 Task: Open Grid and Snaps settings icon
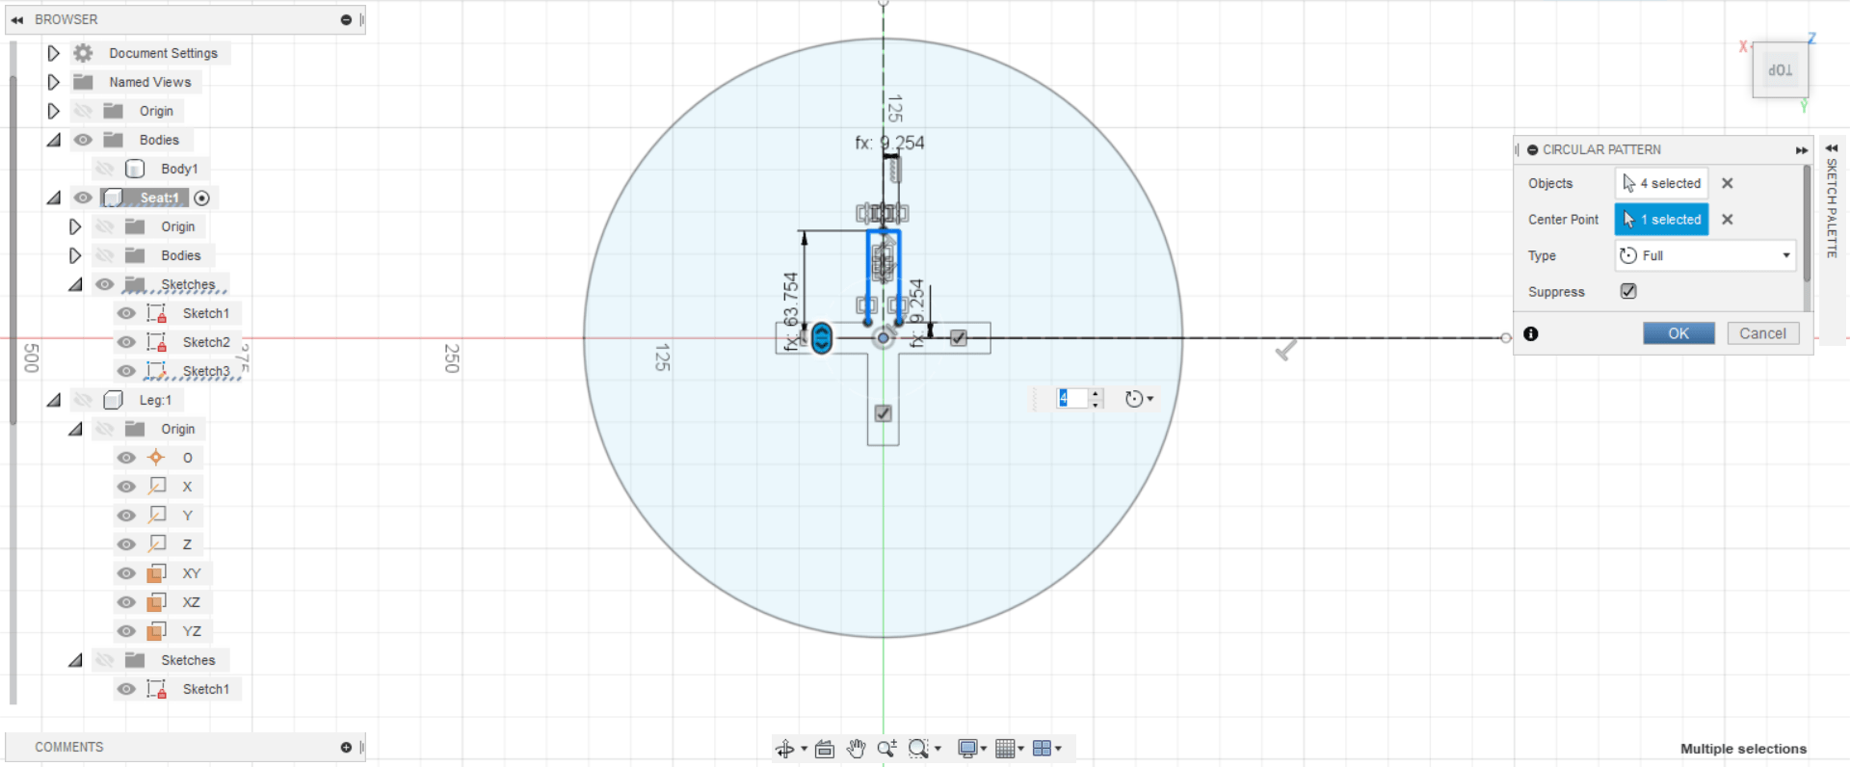1005,749
